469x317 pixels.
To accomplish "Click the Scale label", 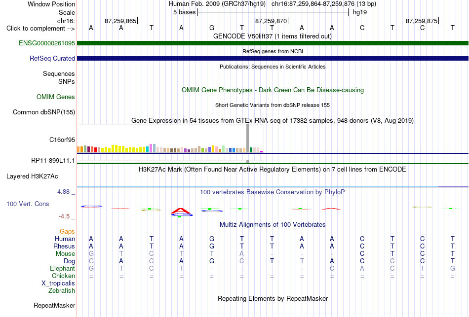I will point(67,12).
